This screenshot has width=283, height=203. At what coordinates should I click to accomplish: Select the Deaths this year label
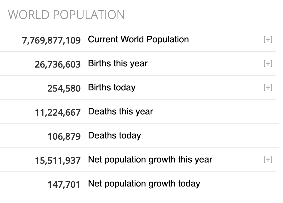point(120,112)
